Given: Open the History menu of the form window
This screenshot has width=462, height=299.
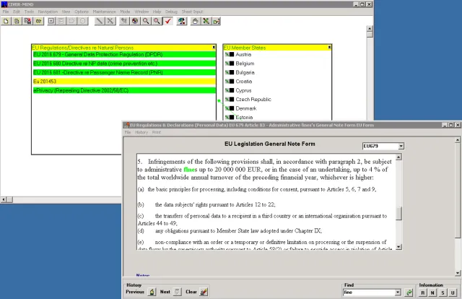Looking at the screenshot, I should coord(141,132).
